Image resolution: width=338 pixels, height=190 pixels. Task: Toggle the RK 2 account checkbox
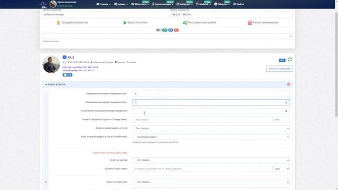pyautogui.click(x=64, y=58)
